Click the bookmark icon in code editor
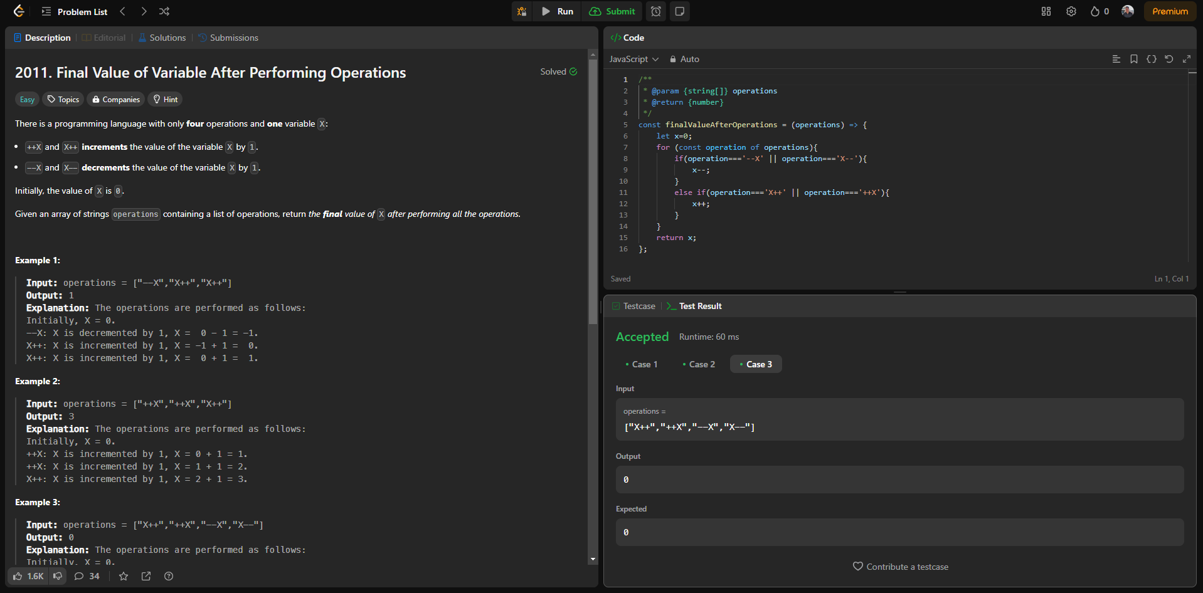Image resolution: width=1203 pixels, height=593 pixels. tap(1134, 59)
